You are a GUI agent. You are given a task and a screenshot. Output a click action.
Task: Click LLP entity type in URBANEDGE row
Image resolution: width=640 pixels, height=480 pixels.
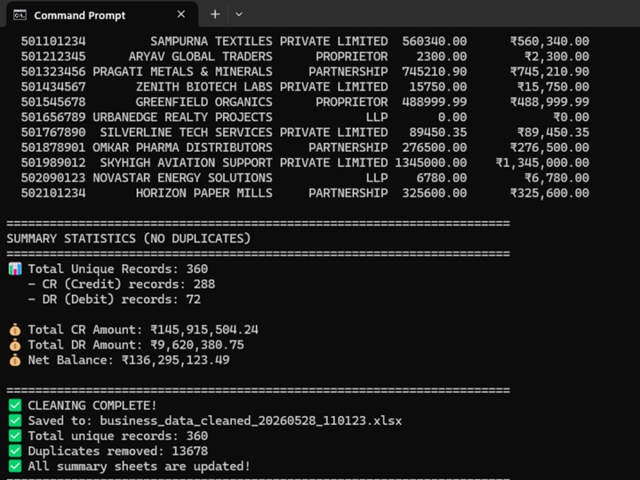tap(377, 117)
